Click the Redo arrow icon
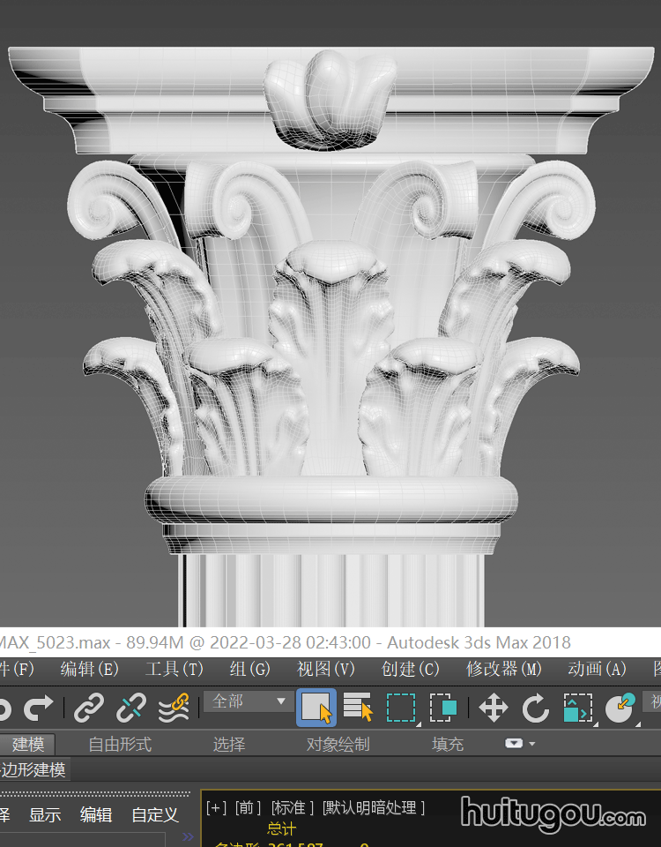The width and height of the screenshot is (661, 847). [38, 708]
